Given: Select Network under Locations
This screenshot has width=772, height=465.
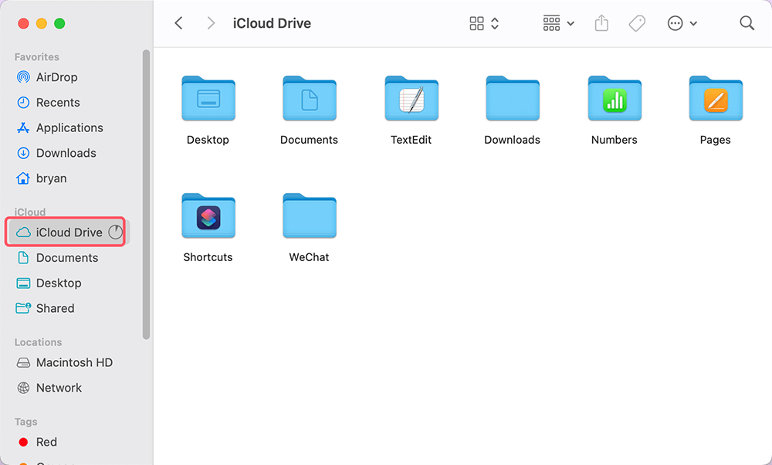Looking at the screenshot, I should coord(59,388).
